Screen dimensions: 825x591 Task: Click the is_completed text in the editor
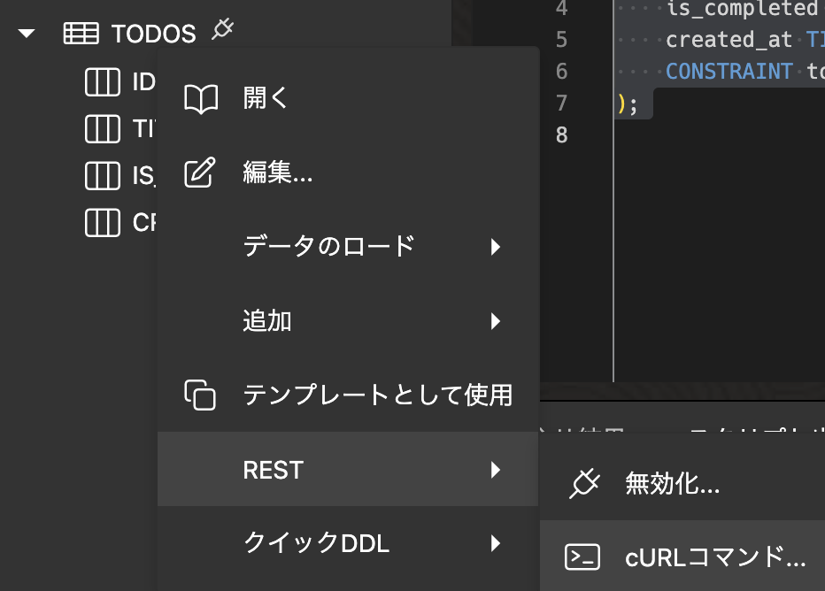[x=742, y=9]
